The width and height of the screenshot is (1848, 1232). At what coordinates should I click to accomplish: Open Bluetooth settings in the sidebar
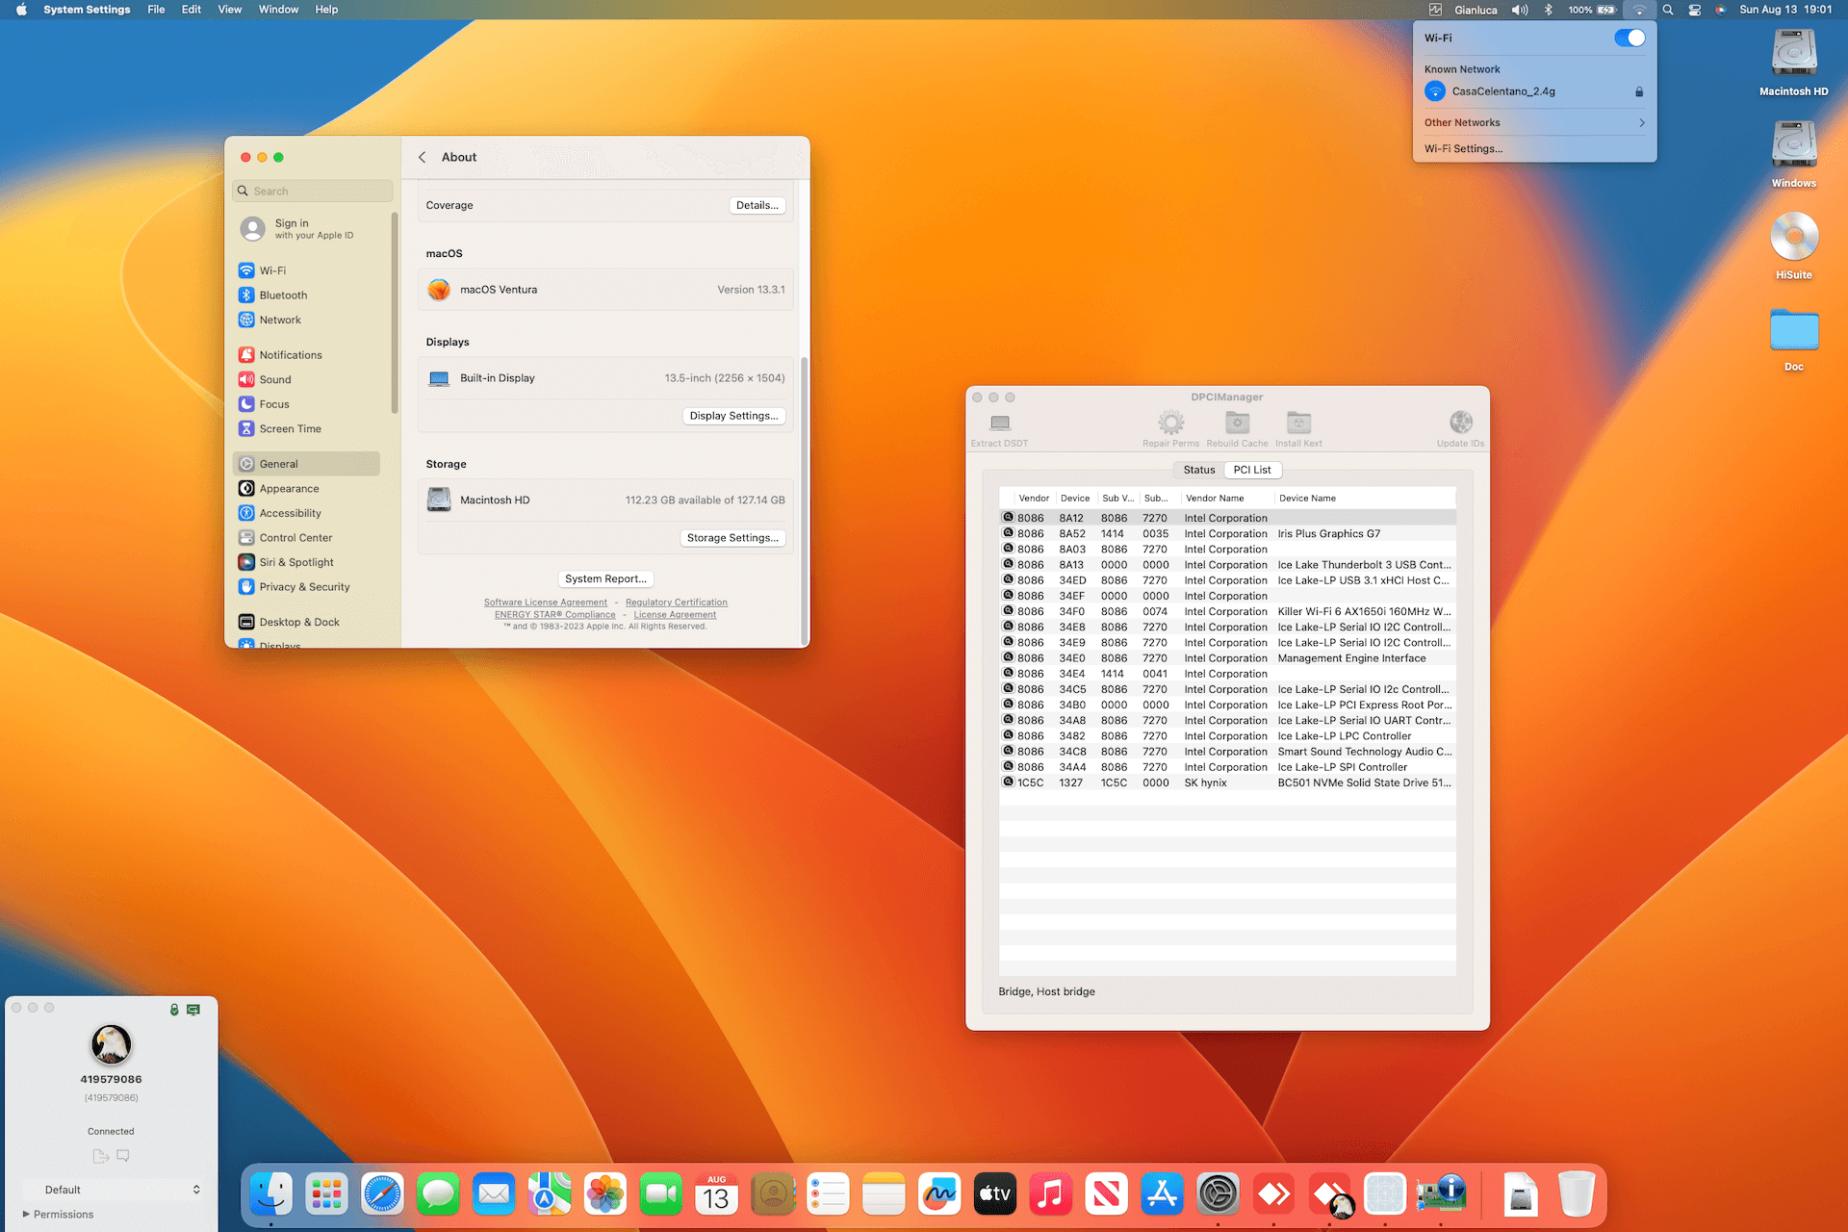pyautogui.click(x=283, y=295)
